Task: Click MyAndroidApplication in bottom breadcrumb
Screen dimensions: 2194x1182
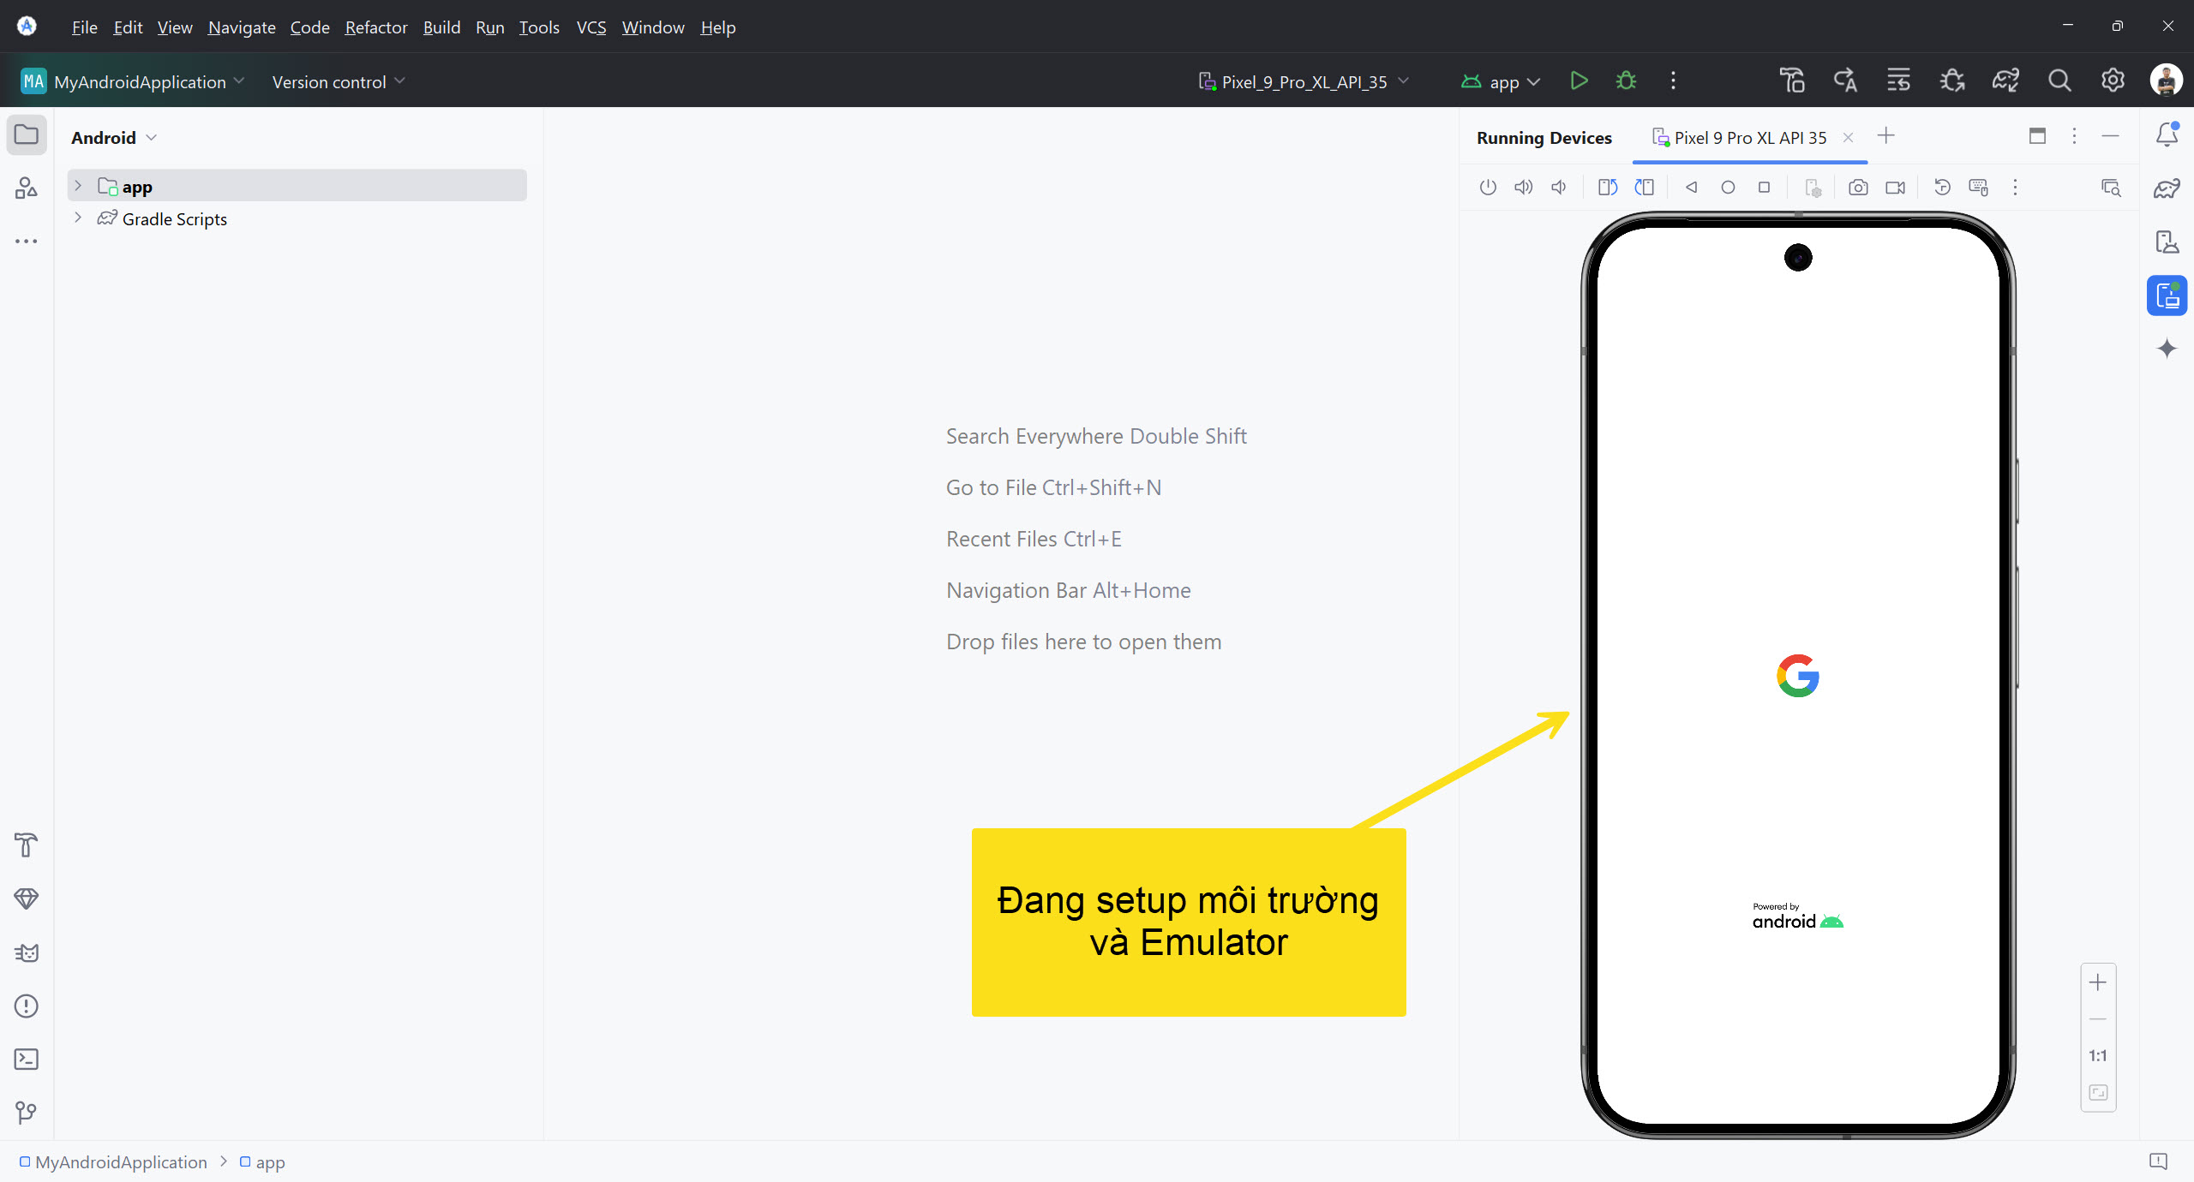Action: 113,1162
